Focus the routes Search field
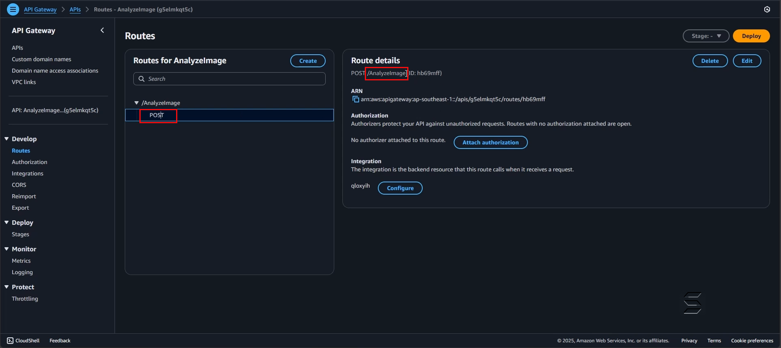Screen dimensions: 781x348 click(229, 79)
